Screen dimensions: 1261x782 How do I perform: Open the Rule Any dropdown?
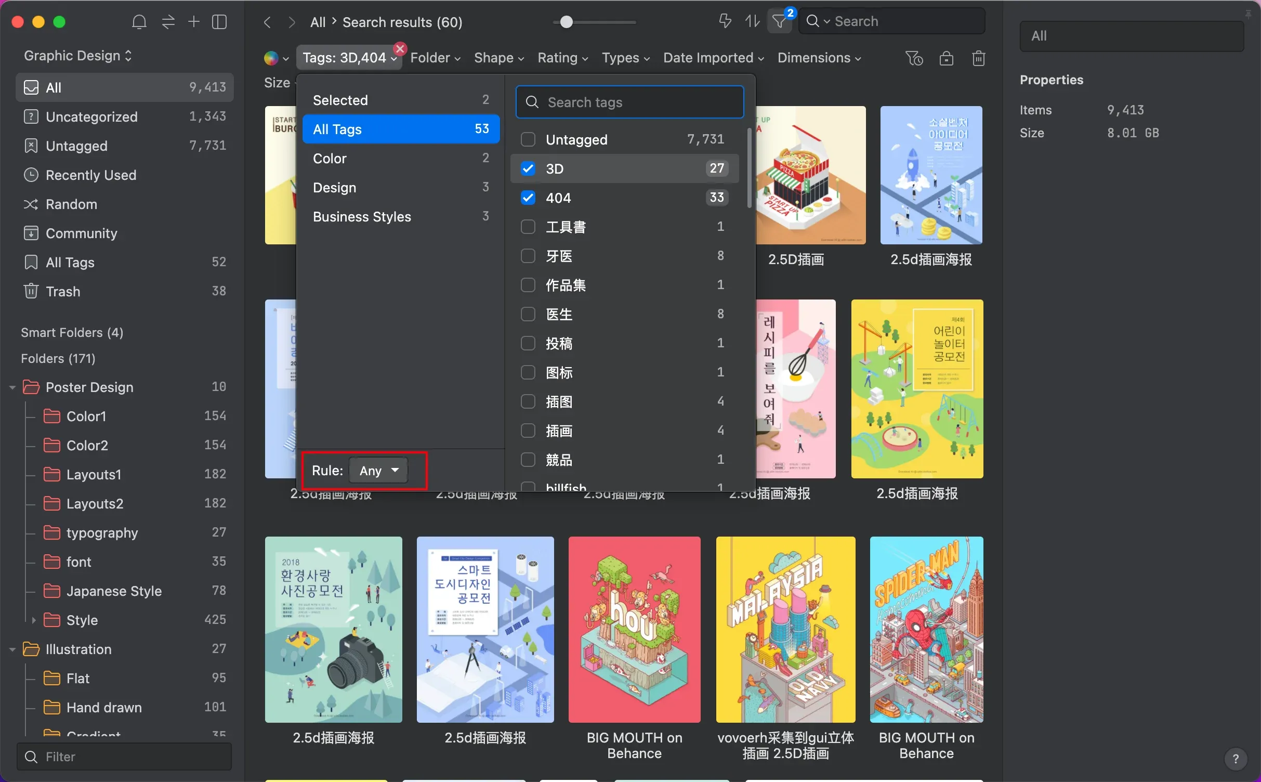point(379,471)
